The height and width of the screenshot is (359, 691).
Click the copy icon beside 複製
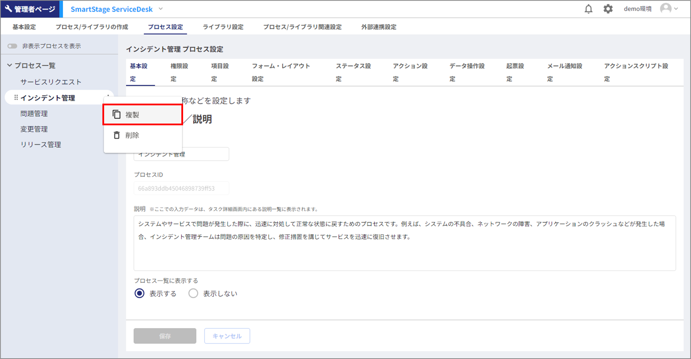117,115
